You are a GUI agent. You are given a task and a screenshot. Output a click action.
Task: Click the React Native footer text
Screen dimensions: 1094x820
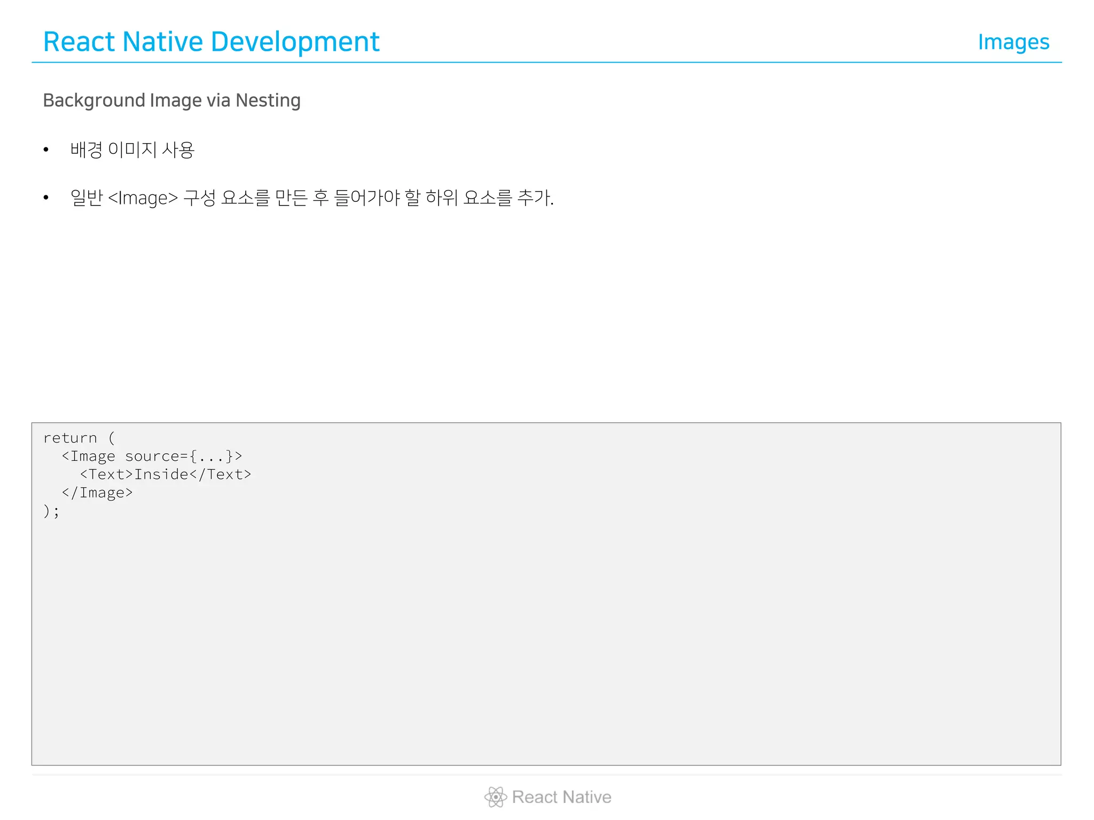[x=561, y=797]
